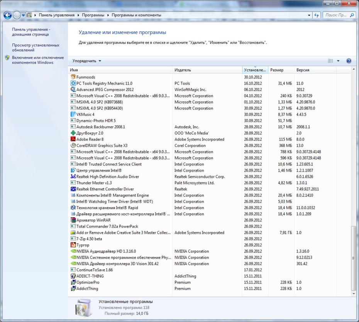The image size is (359, 322).
Task: Focus the search programs input field
Action: (336, 15)
